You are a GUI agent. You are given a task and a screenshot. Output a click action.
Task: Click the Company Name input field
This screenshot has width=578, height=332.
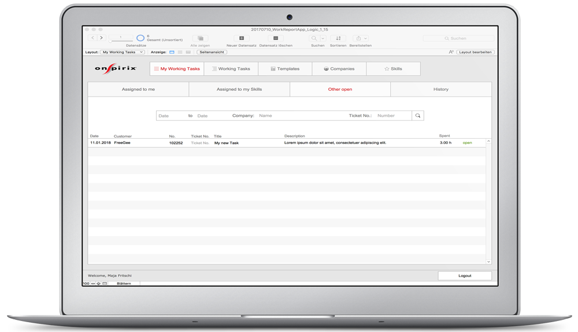click(299, 116)
